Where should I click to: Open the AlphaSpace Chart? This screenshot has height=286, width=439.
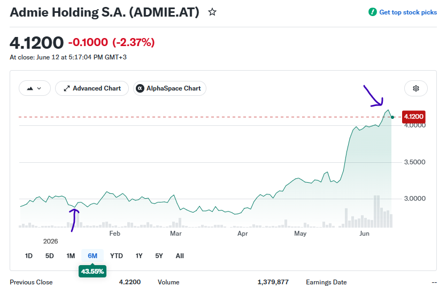tap(170, 88)
